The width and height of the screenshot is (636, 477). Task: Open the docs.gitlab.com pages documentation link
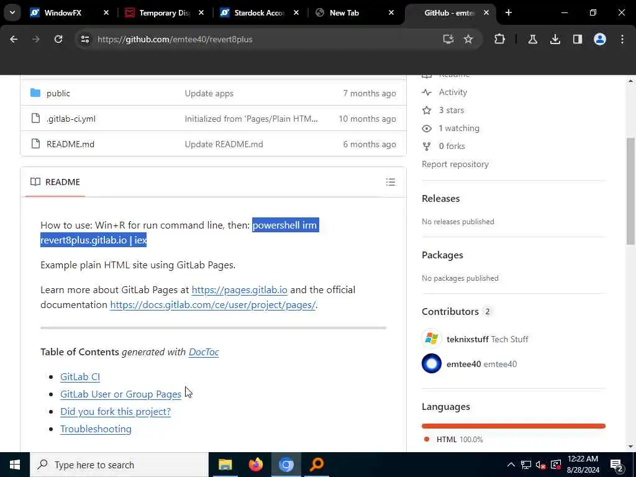212,305
